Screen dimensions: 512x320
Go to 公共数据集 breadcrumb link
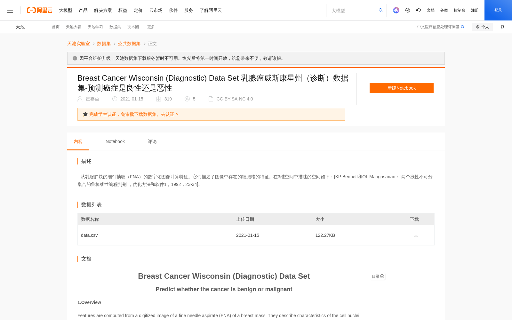click(129, 44)
